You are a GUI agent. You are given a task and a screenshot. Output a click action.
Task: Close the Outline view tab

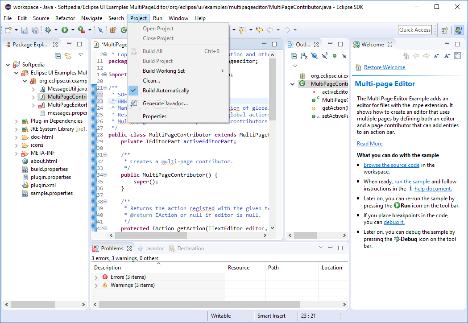[x=316, y=45]
